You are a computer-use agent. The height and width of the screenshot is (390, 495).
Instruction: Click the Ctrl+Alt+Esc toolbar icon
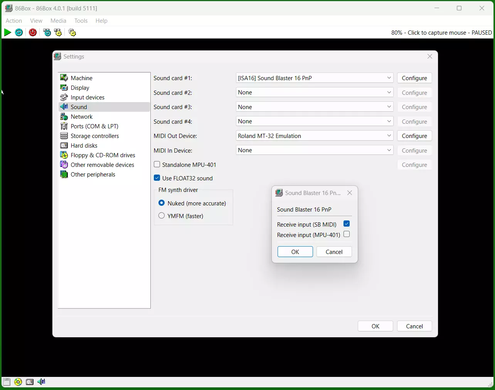point(58,32)
